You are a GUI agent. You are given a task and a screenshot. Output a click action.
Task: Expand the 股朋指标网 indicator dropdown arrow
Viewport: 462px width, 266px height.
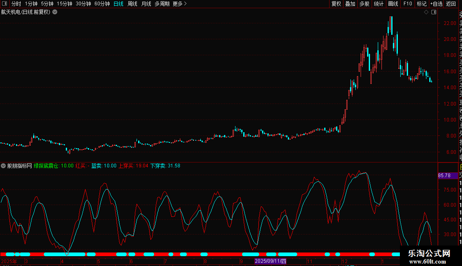(3, 166)
